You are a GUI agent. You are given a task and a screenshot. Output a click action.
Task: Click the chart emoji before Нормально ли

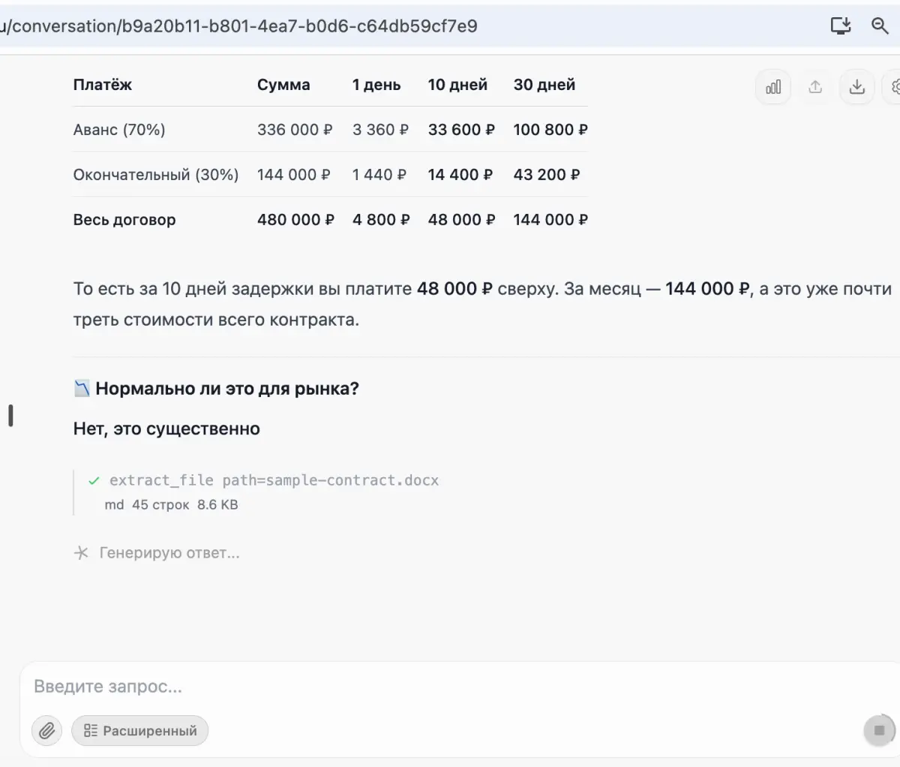click(x=82, y=389)
